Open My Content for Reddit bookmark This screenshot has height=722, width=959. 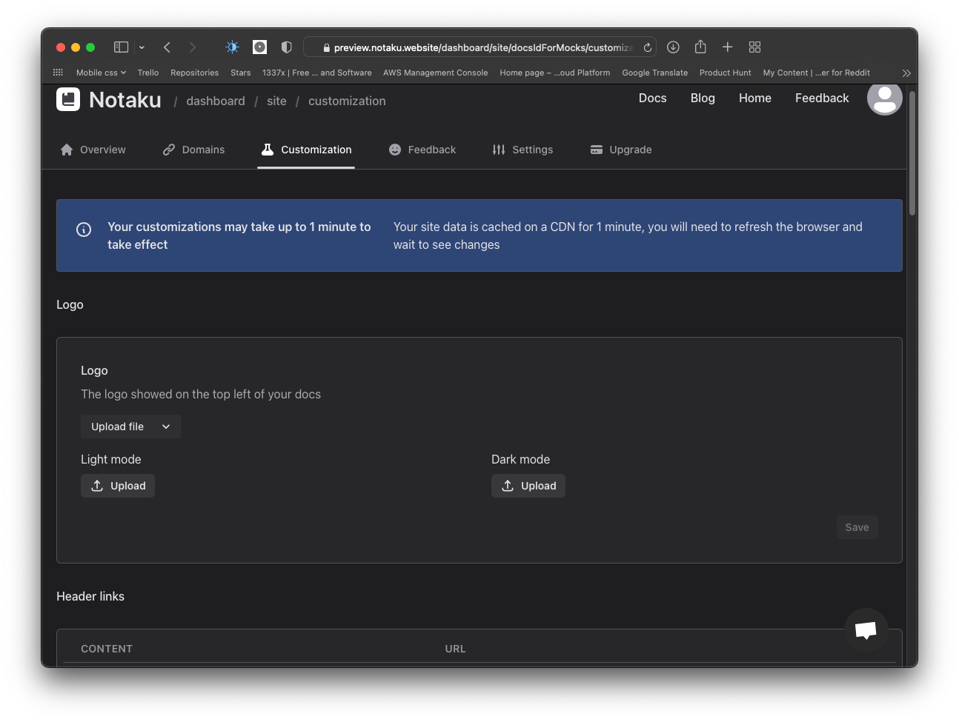coord(816,73)
